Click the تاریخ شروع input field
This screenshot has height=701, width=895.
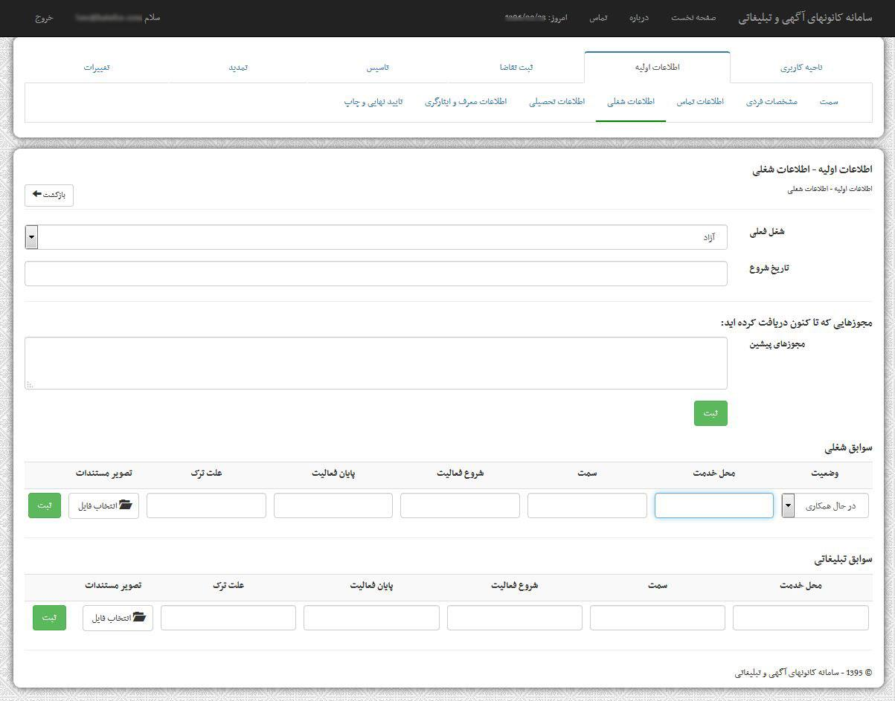[x=376, y=273]
